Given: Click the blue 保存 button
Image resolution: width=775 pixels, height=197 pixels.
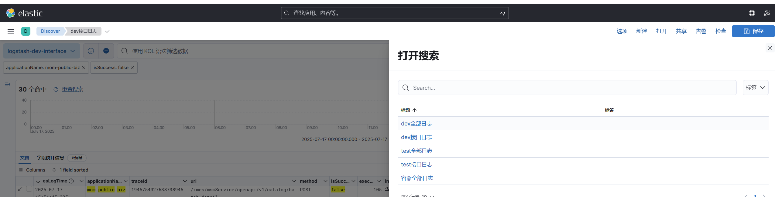Looking at the screenshot, I should [753, 31].
